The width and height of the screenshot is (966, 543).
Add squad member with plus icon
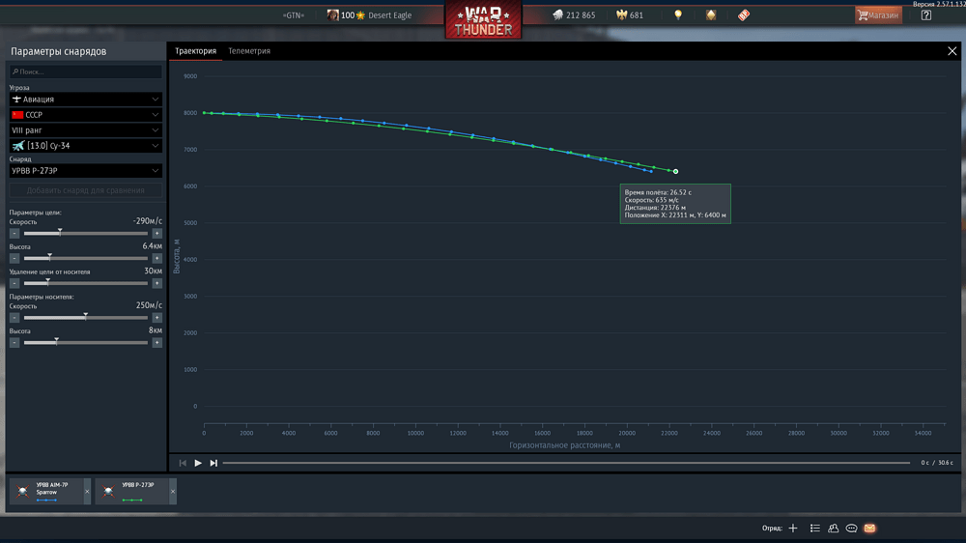[793, 529]
